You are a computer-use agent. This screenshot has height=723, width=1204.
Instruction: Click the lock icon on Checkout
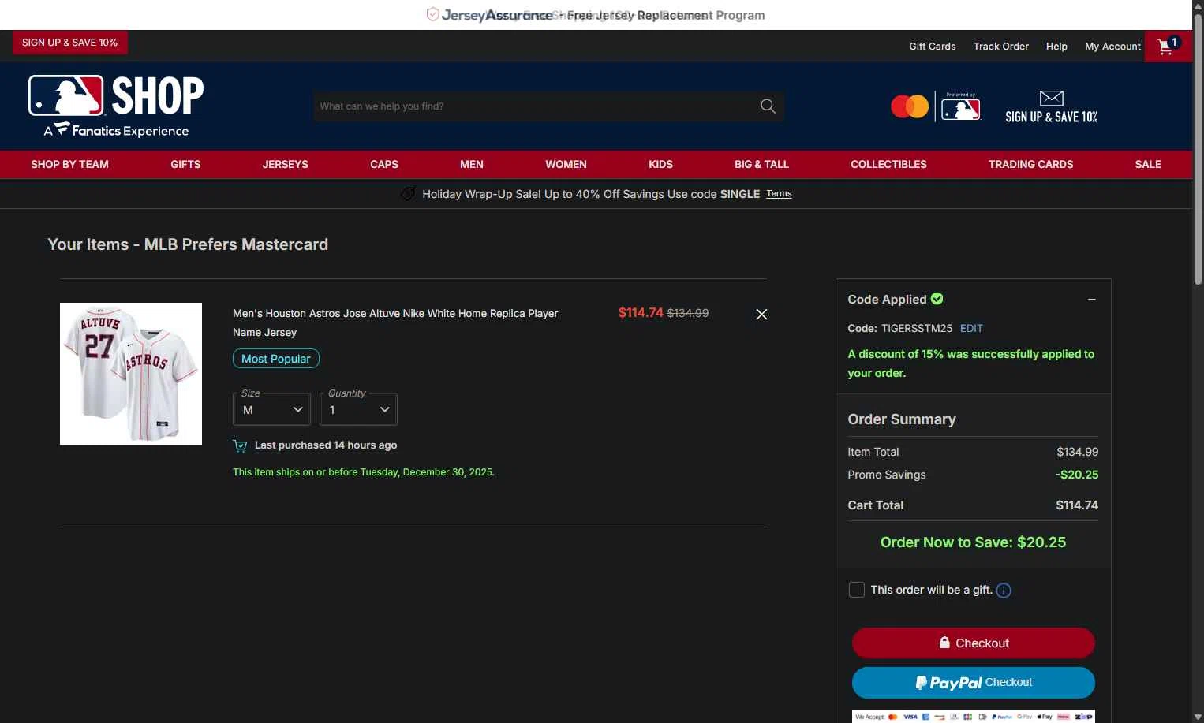[944, 643]
